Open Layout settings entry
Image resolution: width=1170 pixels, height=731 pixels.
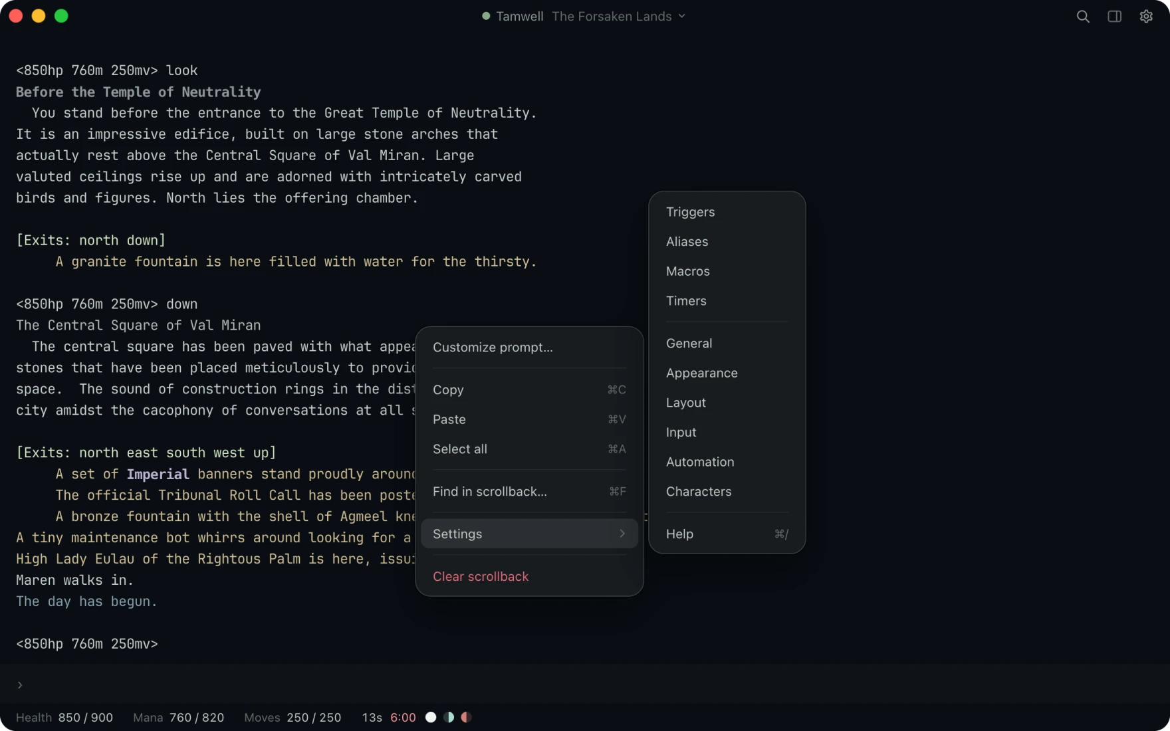click(727, 403)
